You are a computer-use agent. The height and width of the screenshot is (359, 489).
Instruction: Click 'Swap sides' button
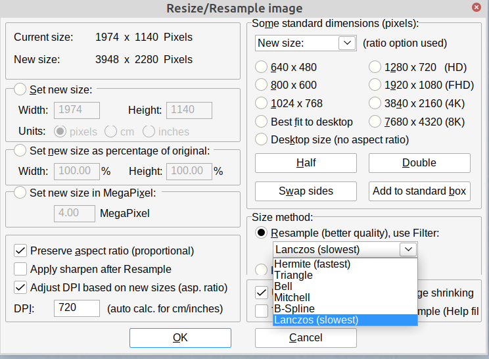pos(306,191)
